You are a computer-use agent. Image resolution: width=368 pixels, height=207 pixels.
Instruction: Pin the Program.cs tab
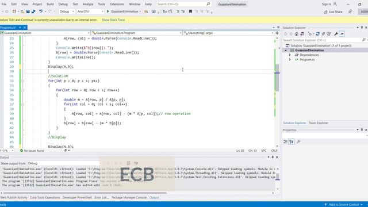point(20,28)
